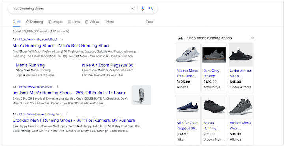284x146 pixels.
Task: Click the Shop mens running shoes heading
Action: click(x=209, y=38)
